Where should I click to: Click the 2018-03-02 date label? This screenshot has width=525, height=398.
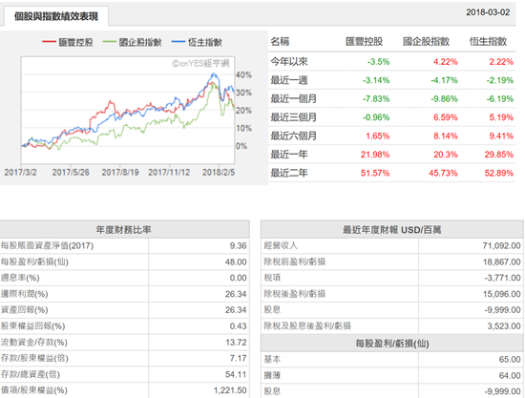[x=488, y=12]
